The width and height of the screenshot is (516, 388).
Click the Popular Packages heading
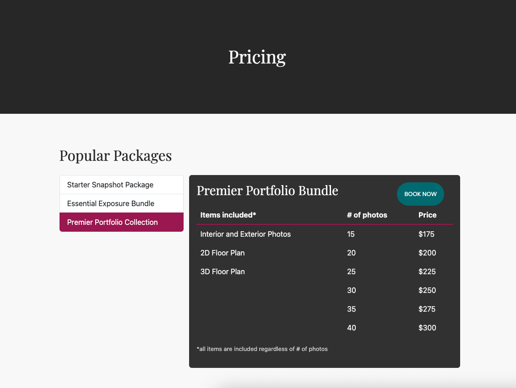(115, 156)
